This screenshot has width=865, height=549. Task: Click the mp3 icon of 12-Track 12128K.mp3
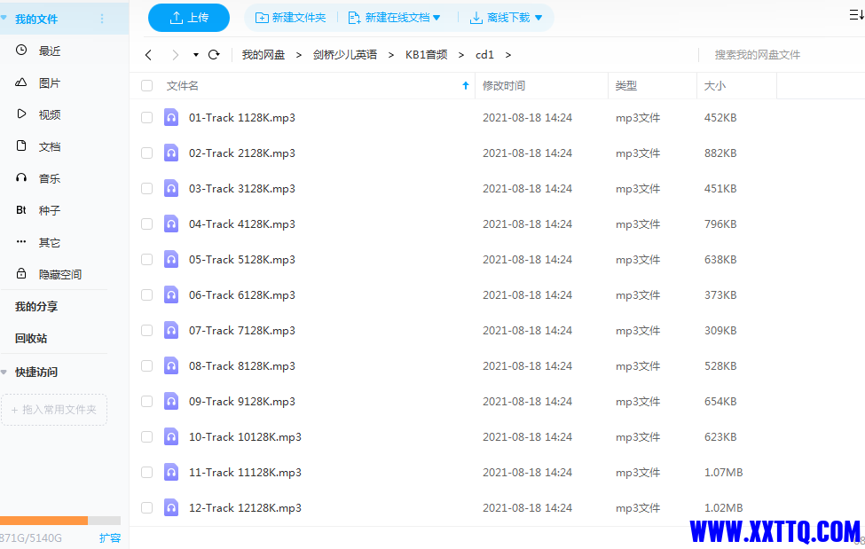click(x=171, y=507)
